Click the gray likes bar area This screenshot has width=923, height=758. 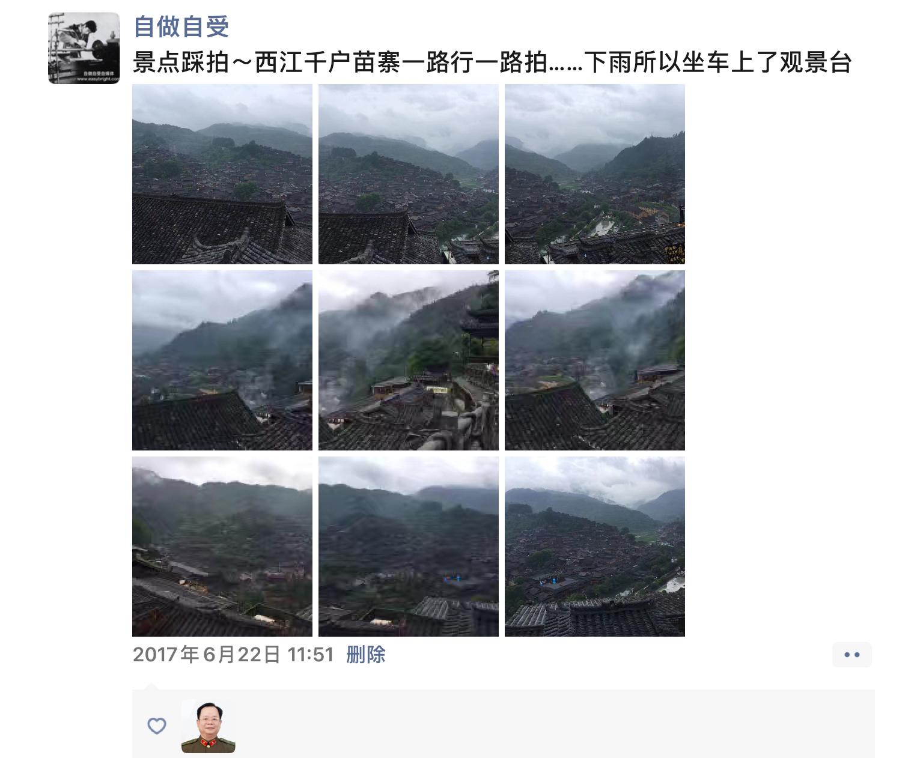[x=504, y=724]
